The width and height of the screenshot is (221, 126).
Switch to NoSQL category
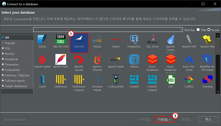17,54
